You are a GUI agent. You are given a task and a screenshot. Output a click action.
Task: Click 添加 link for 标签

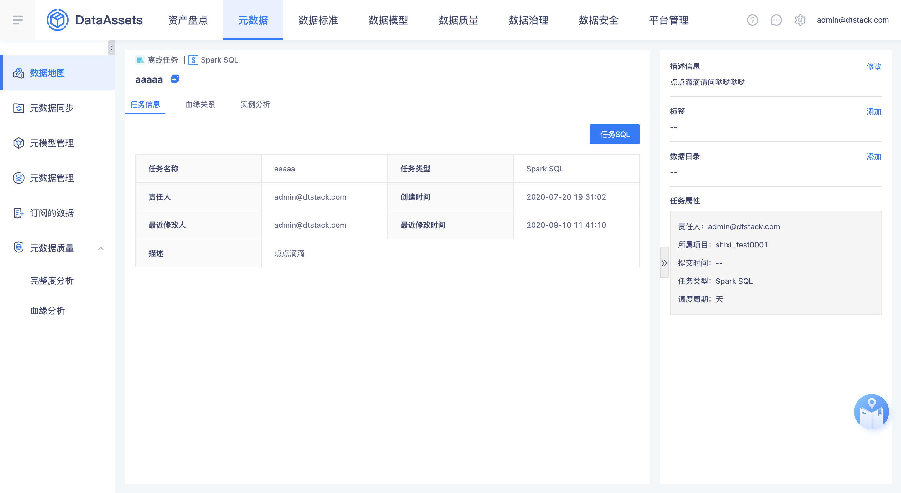[874, 111]
